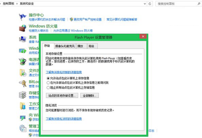The height and width of the screenshot is (138, 202).
Task: Open 检查计算机的状态并解决问题 link
Action: 47,20
